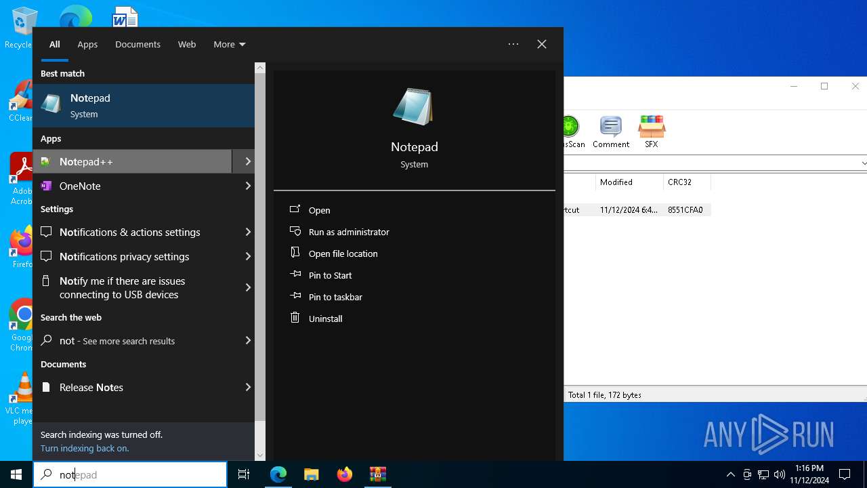Open Notifications privacy settings

(133, 256)
